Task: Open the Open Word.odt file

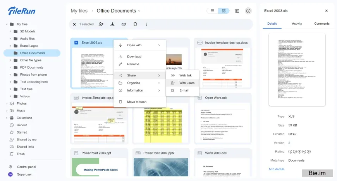Action: click(223, 118)
